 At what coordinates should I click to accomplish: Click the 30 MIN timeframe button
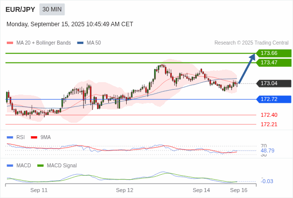coord(52,9)
